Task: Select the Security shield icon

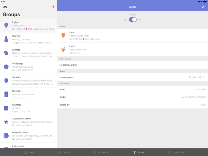Action: click(6, 81)
